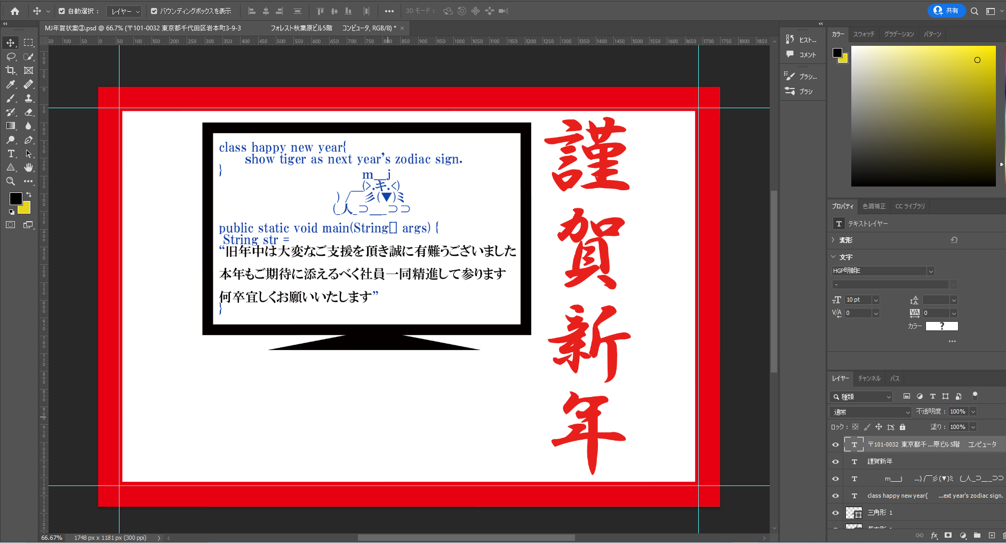Switch to the 色調補正 tab
Image resolution: width=1006 pixels, height=543 pixels.
[x=874, y=206]
